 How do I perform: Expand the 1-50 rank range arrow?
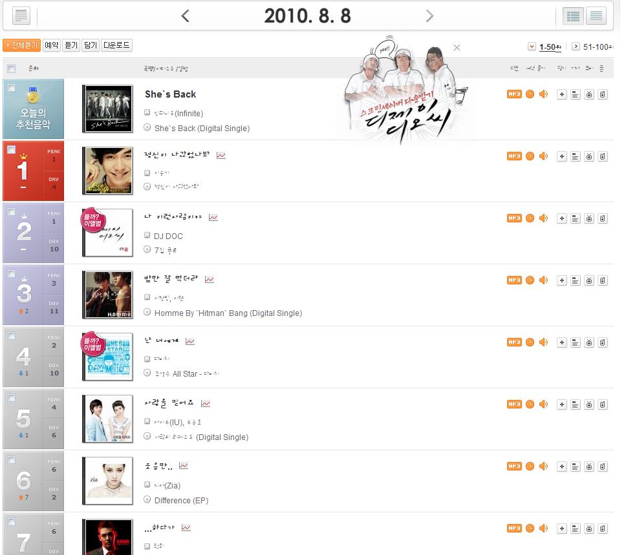click(x=532, y=47)
